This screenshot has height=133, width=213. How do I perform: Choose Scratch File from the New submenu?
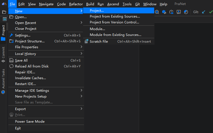pos(99,42)
